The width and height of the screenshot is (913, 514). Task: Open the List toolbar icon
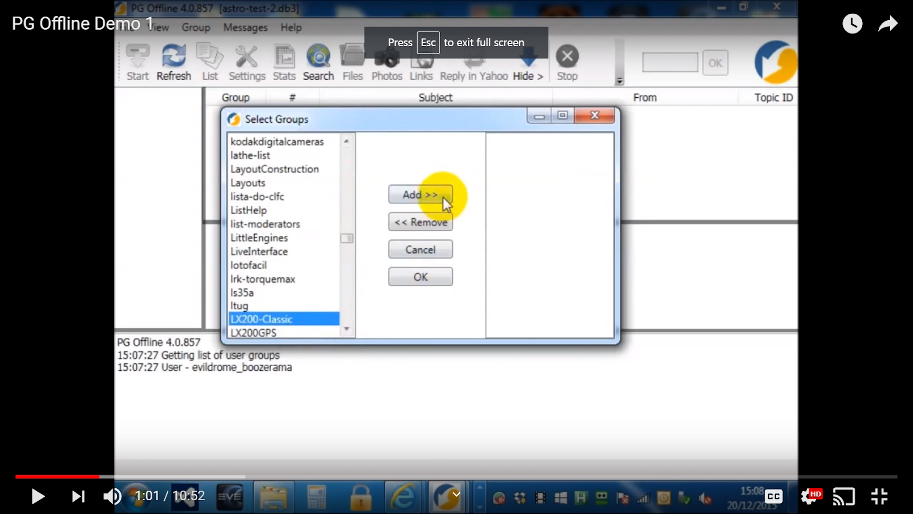point(209,62)
